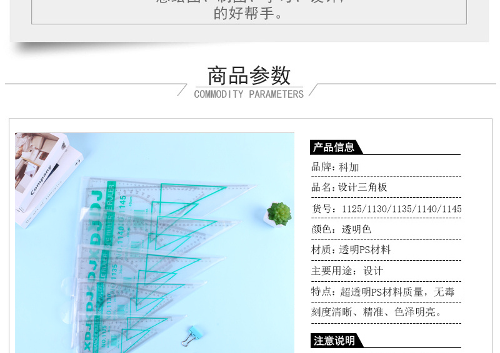Image resolution: width=500 pixels, height=353 pixels.
Task: Select the item number 1125/1130/1135/1140/1145
Action: click(x=401, y=209)
